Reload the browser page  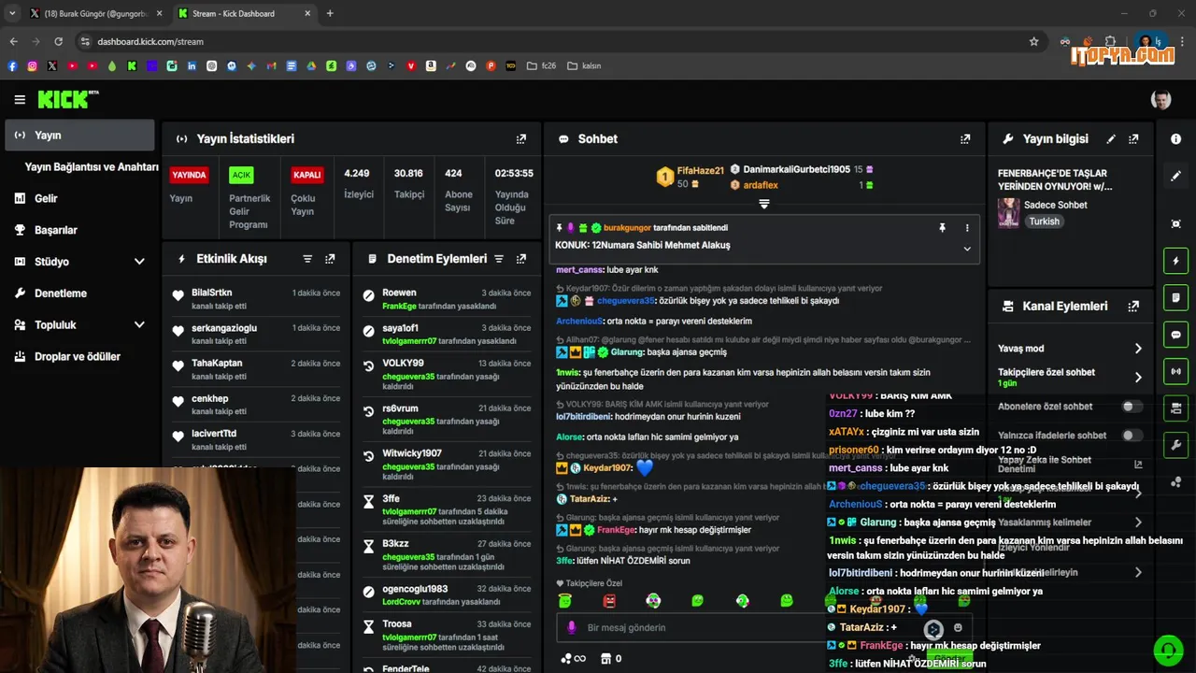coord(58,41)
